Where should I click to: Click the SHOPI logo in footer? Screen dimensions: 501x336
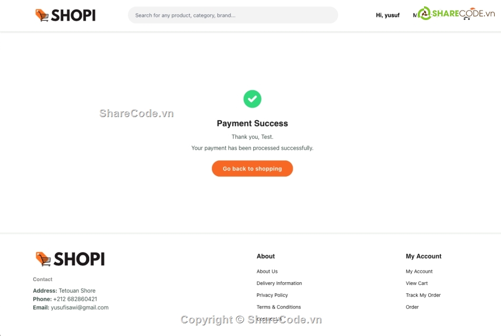[70, 258]
